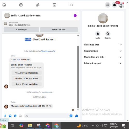Open notifications bell with 20+ badge
129x129 pixels.
point(114,5)
